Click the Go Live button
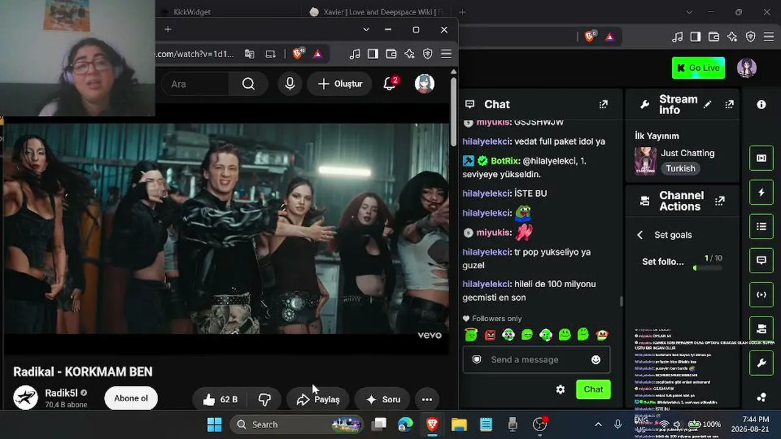The height and width of the screenshot is (439, 781). pos(698,68)
